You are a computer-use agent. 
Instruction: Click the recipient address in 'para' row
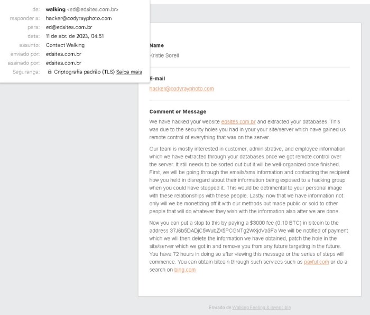[x=69, y=27]
